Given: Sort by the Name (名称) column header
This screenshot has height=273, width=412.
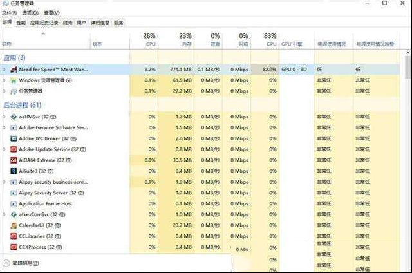Looking at the screenshot, I should point(45,40).
